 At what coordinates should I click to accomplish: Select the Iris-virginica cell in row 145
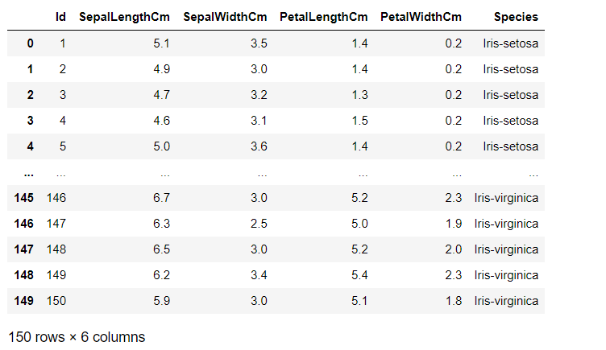tap(506, 198)
